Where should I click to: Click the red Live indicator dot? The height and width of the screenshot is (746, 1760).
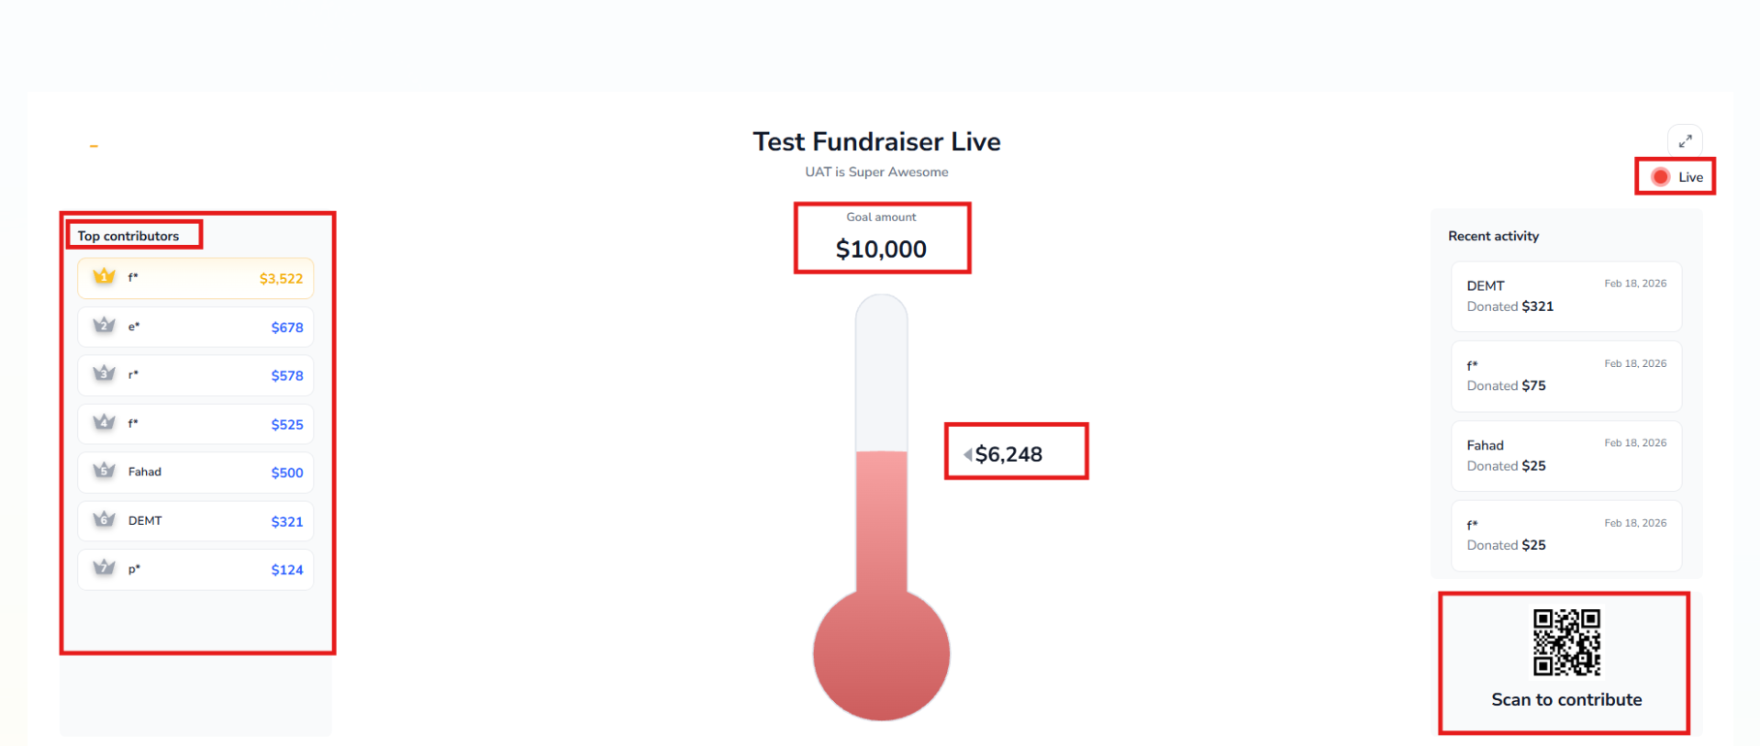1660,177
